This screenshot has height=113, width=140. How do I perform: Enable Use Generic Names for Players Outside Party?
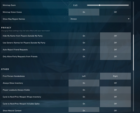click(84, 43)
